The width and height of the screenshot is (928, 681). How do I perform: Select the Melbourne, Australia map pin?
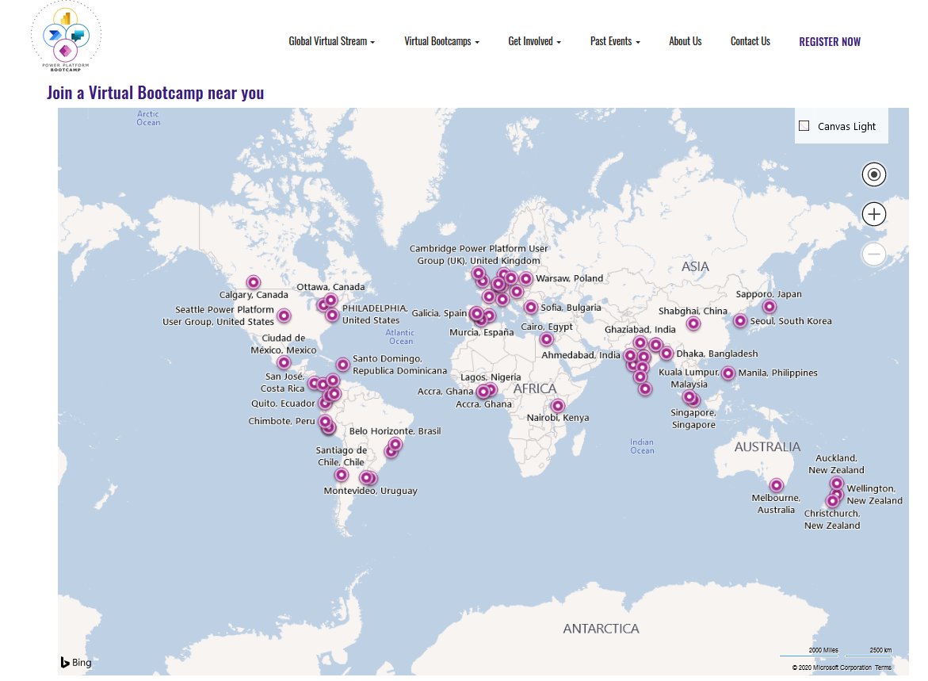pyautogui.click(x=776, y=484)
